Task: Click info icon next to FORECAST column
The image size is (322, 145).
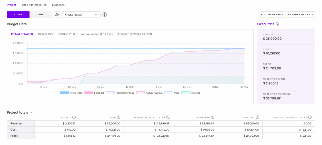Action: point(257,117)
